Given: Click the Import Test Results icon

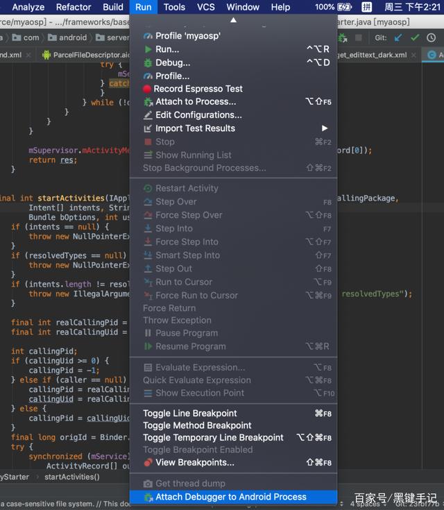Looking at the screenshot, I should (148, 128).
